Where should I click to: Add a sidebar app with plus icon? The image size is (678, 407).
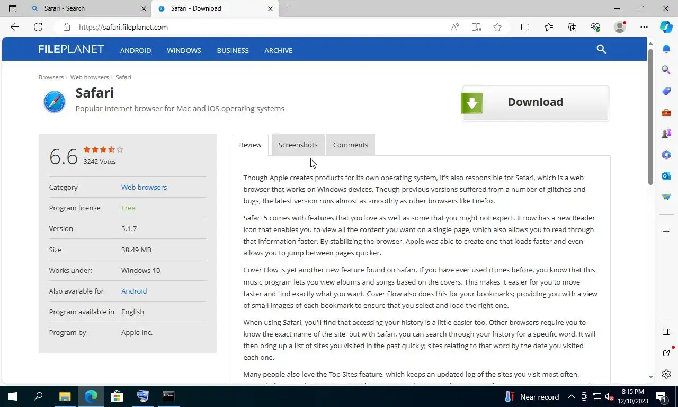tap(666, 232)
